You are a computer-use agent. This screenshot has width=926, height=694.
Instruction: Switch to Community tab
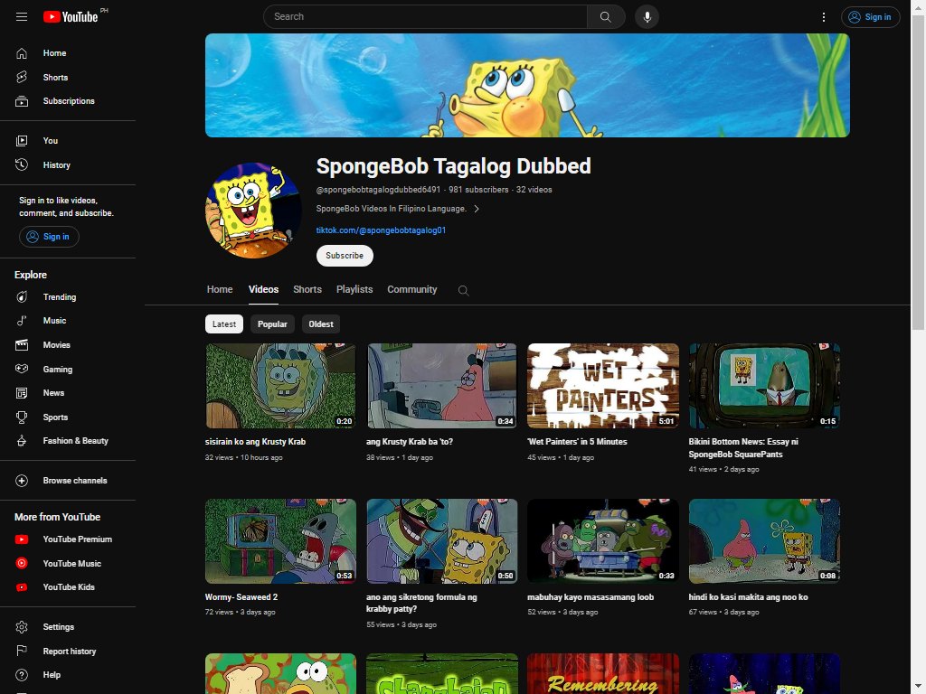pyautogui.click(x=412, y=289)
